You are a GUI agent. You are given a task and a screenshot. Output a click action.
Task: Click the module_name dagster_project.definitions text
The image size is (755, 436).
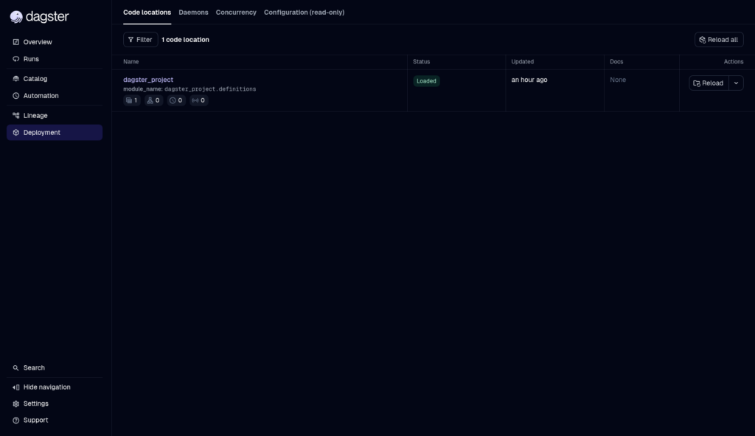(189, 89)
